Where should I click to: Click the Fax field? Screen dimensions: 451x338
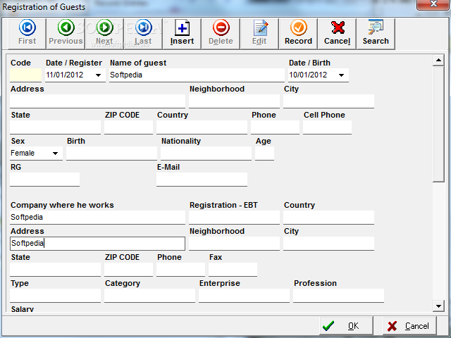click(233, 270)
